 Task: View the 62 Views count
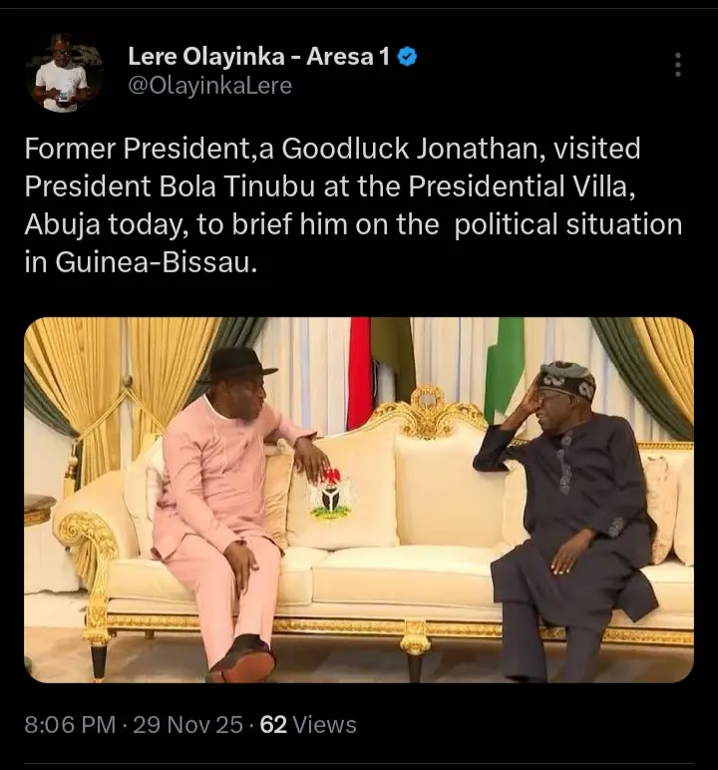point(308,725)
